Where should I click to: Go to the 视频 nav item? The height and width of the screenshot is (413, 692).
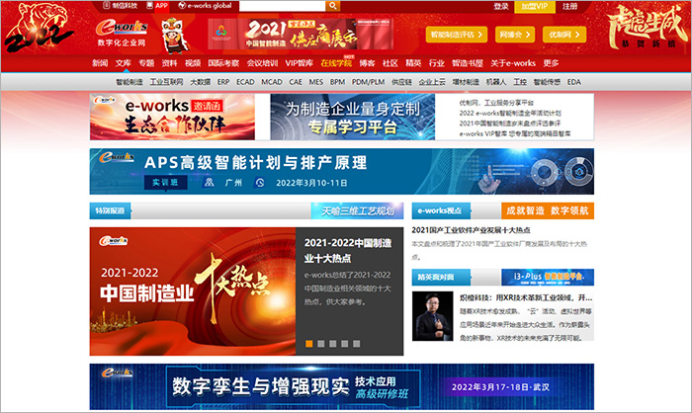[193, 63]
